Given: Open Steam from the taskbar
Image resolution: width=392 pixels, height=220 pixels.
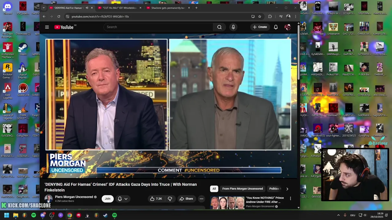Looking at the screenshot, I should coord(105,215).
